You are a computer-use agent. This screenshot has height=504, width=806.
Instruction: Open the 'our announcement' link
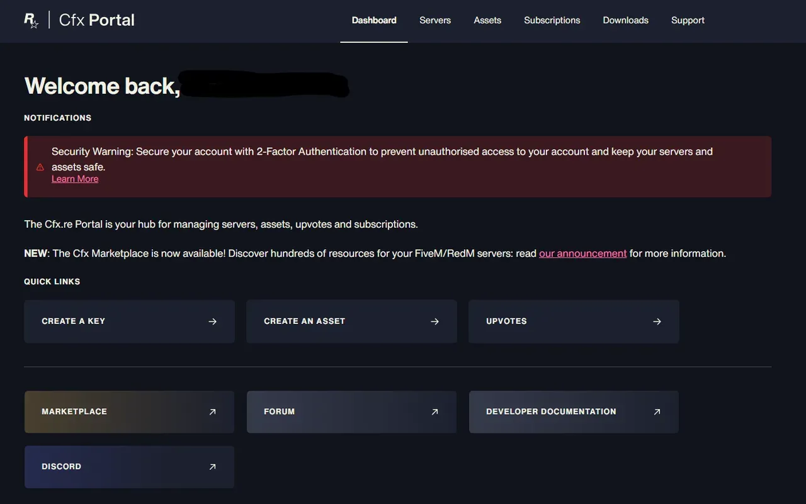pos(583,254)
